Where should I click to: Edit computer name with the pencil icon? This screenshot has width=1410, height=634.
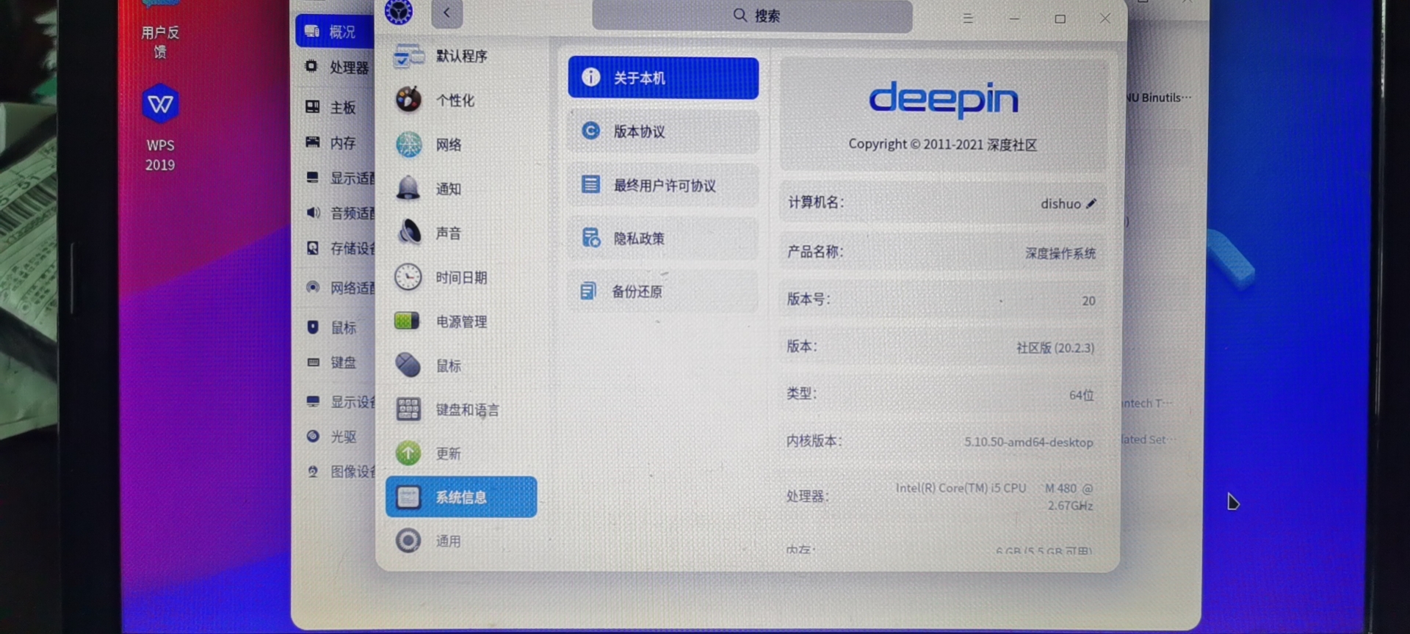1091,203
